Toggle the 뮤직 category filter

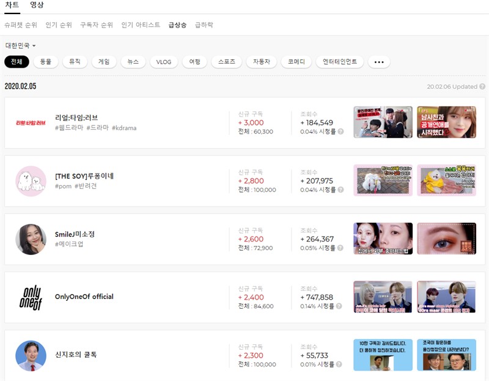(x=75, y=62)
